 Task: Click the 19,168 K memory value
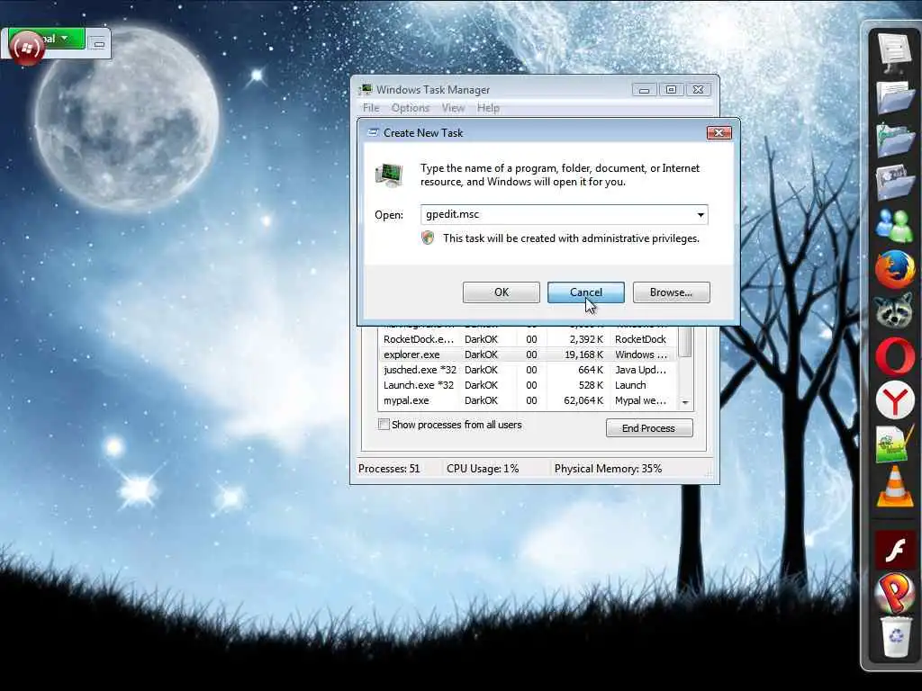(583, 354)
